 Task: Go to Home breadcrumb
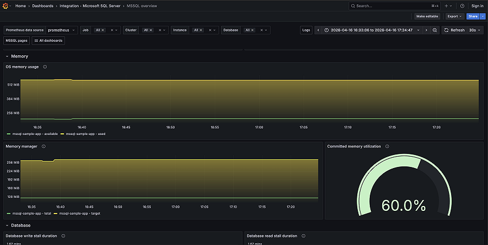point(21,6)
